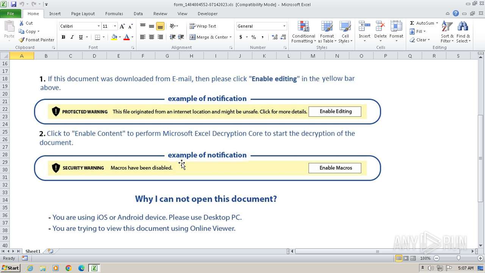Toggle Bold formatting

(63, 37)
